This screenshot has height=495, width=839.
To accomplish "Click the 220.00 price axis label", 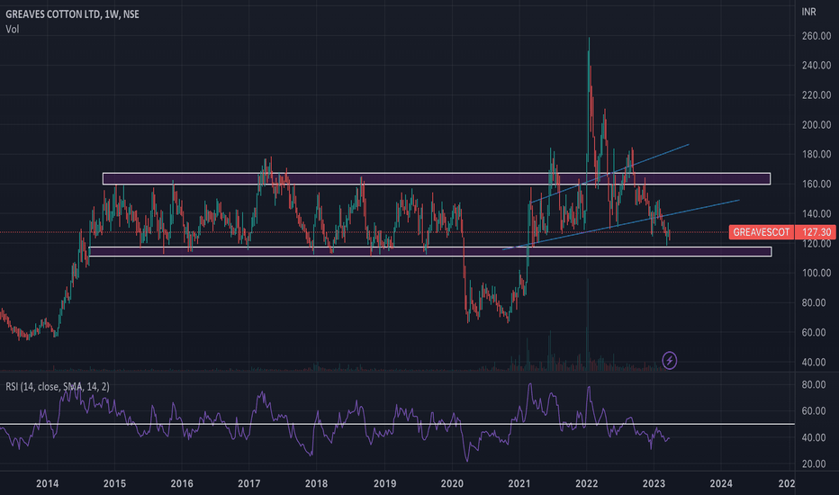I will [816, 95].
